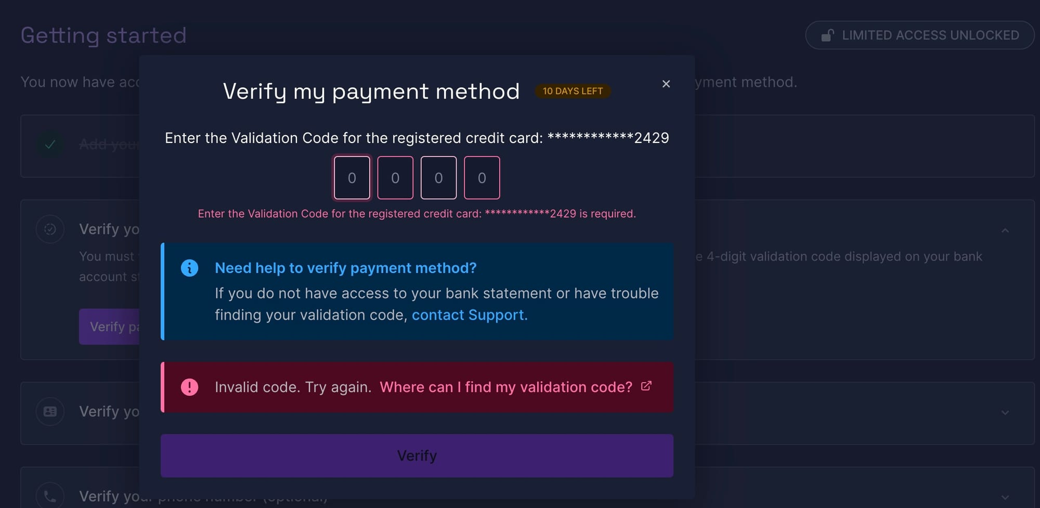
Task: Click the first validation code digit box
Action: point(352,178)
